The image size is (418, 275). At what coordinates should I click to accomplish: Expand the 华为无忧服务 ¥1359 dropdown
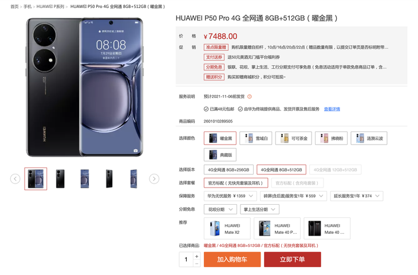[x=230, y=196]
